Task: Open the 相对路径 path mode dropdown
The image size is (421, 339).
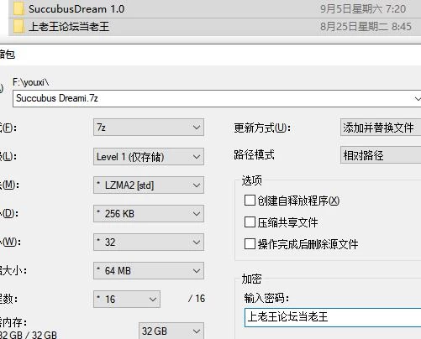Action: 381,155
